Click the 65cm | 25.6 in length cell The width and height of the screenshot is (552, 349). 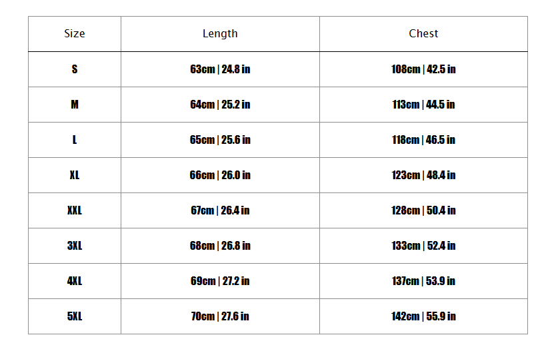(220, 140)
